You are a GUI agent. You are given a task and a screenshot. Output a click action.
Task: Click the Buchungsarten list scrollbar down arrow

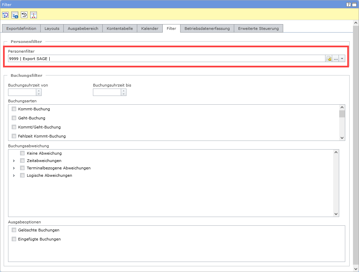[342, 138]
